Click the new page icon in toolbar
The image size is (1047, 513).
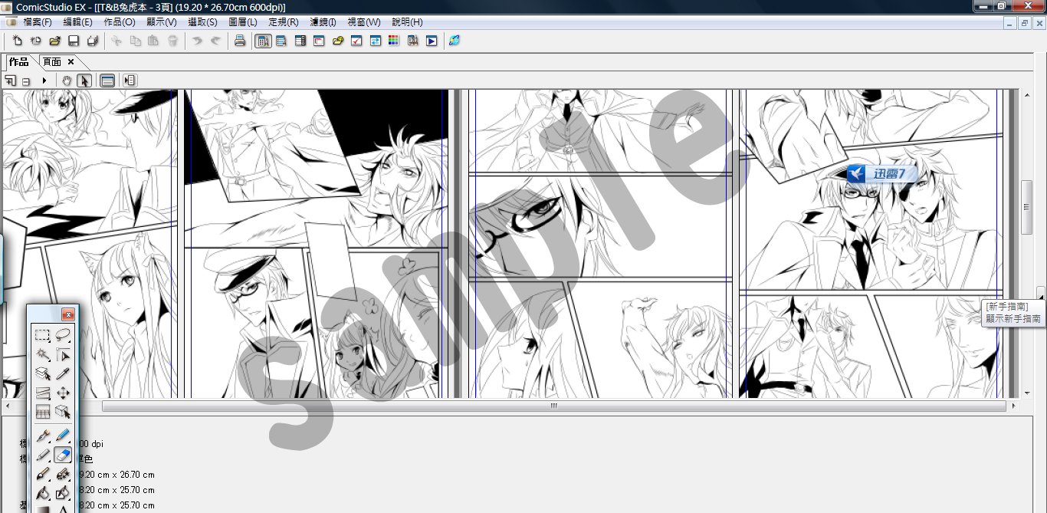tap(16, 41)
